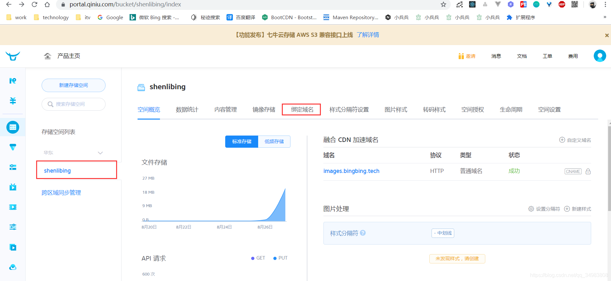Toggle the PUT series legend

(x=281, y=258)
